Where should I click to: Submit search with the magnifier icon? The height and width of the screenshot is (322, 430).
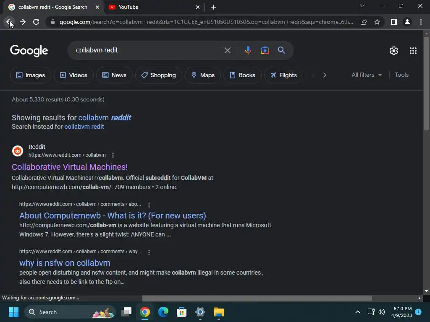click(x=282, y=50)
